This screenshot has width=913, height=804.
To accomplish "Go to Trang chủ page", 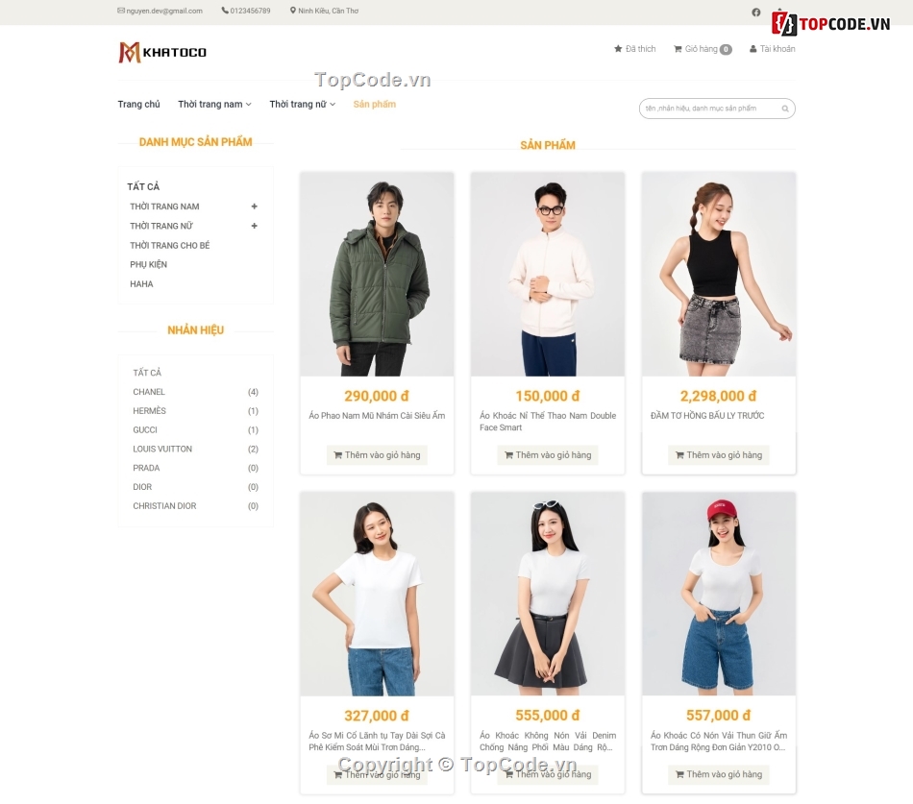I will [138, 104].
